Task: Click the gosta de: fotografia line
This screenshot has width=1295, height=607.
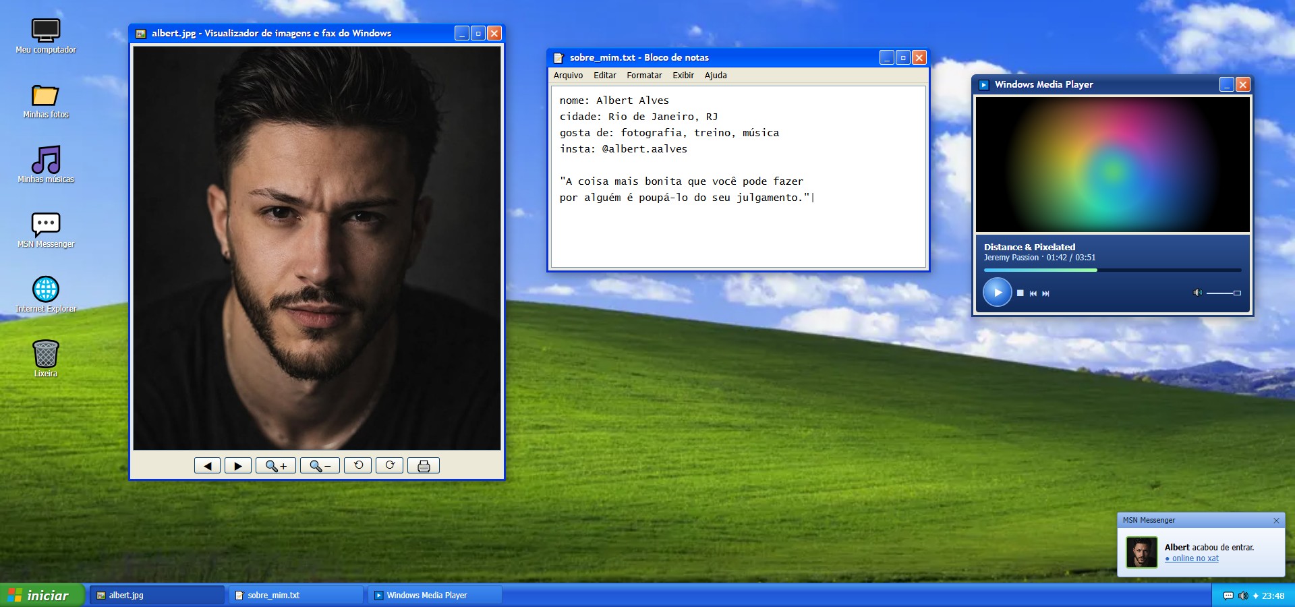Action: click(x=669, y=133)
